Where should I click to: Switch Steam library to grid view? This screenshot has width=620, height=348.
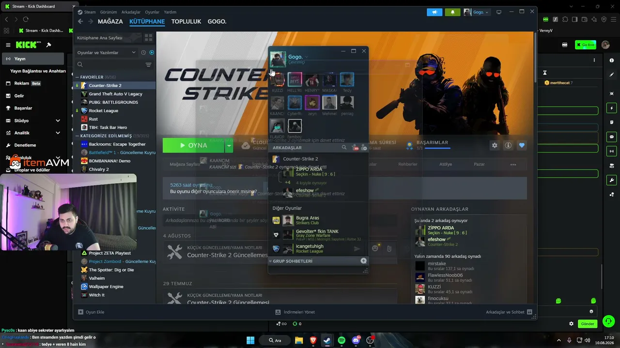(x=149, y=38)
